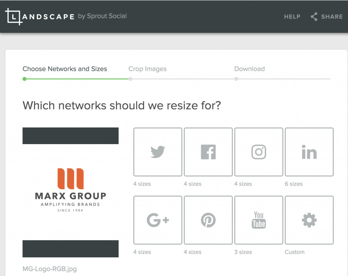The image size is (348, 276).
Task: Select the Twitter network tile
Action: coord(158,152)
